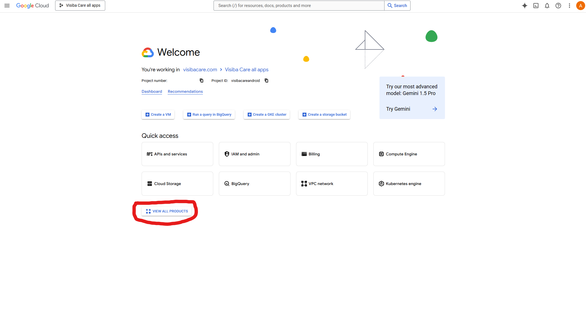The width and height of the screenshot is (586, 327).
Task: Click Create a GKE cluster
Action: pyautogui.click(x=267, y=115)
